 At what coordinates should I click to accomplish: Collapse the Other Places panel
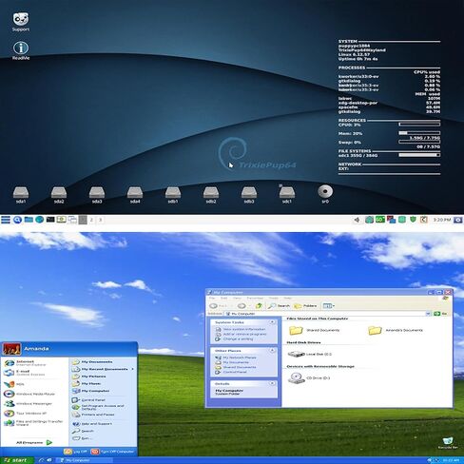pyautogui.click(x=272, y=351)
